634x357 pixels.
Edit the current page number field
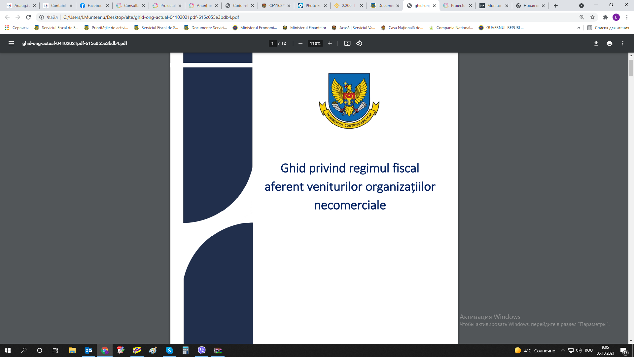pos(272,43)
